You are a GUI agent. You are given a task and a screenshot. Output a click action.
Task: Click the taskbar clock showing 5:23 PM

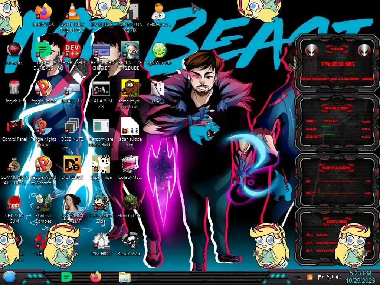tap(360, 277)
